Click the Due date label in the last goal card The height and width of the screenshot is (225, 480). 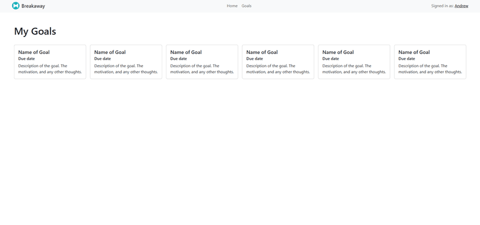406,59
